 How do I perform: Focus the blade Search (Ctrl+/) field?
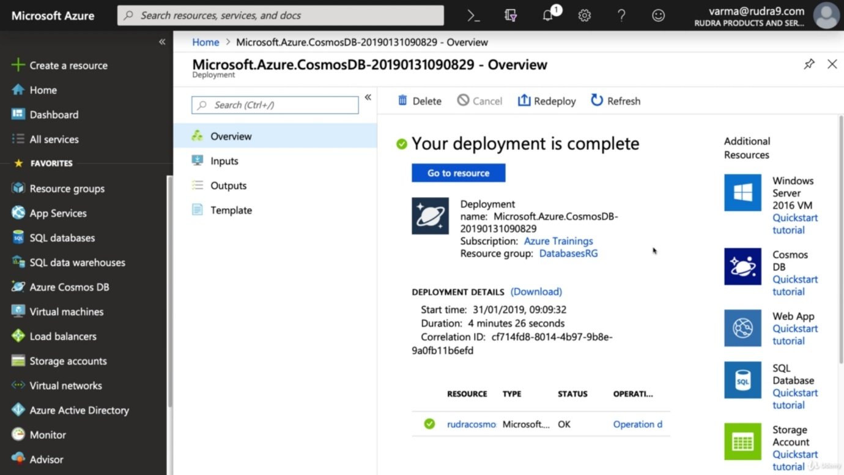click(x=275, y=105)
